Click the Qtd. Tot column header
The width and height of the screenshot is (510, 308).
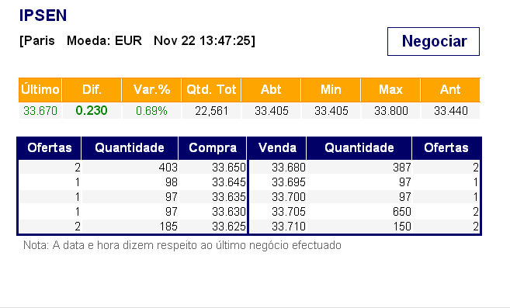pos(211,90)
